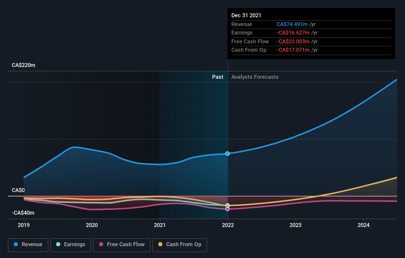Click the Earnings row label in tooltip
Viewport: 405px width, 258px height.
(242, 32)
